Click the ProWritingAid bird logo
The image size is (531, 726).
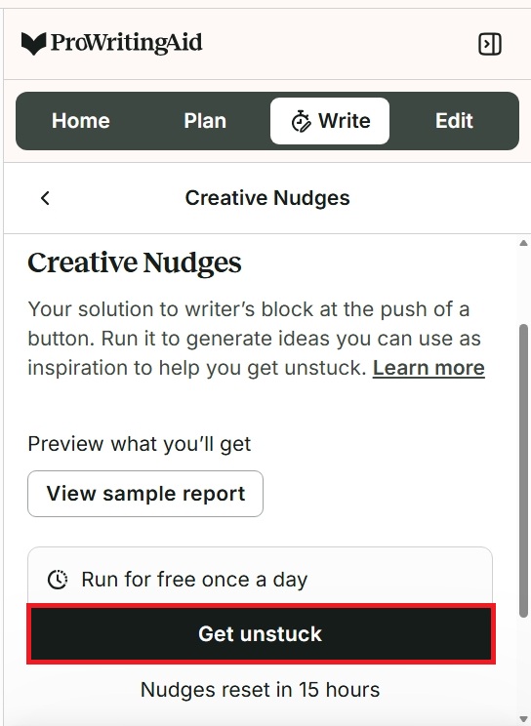(x=33, y=44)
